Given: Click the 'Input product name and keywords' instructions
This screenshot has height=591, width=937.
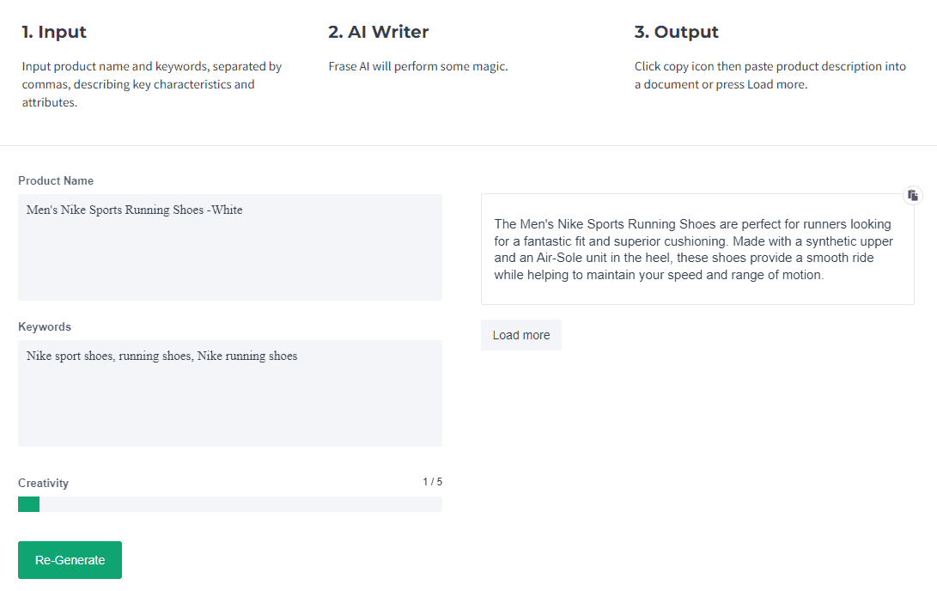Looking at the screenshot, I should [152, 84].
